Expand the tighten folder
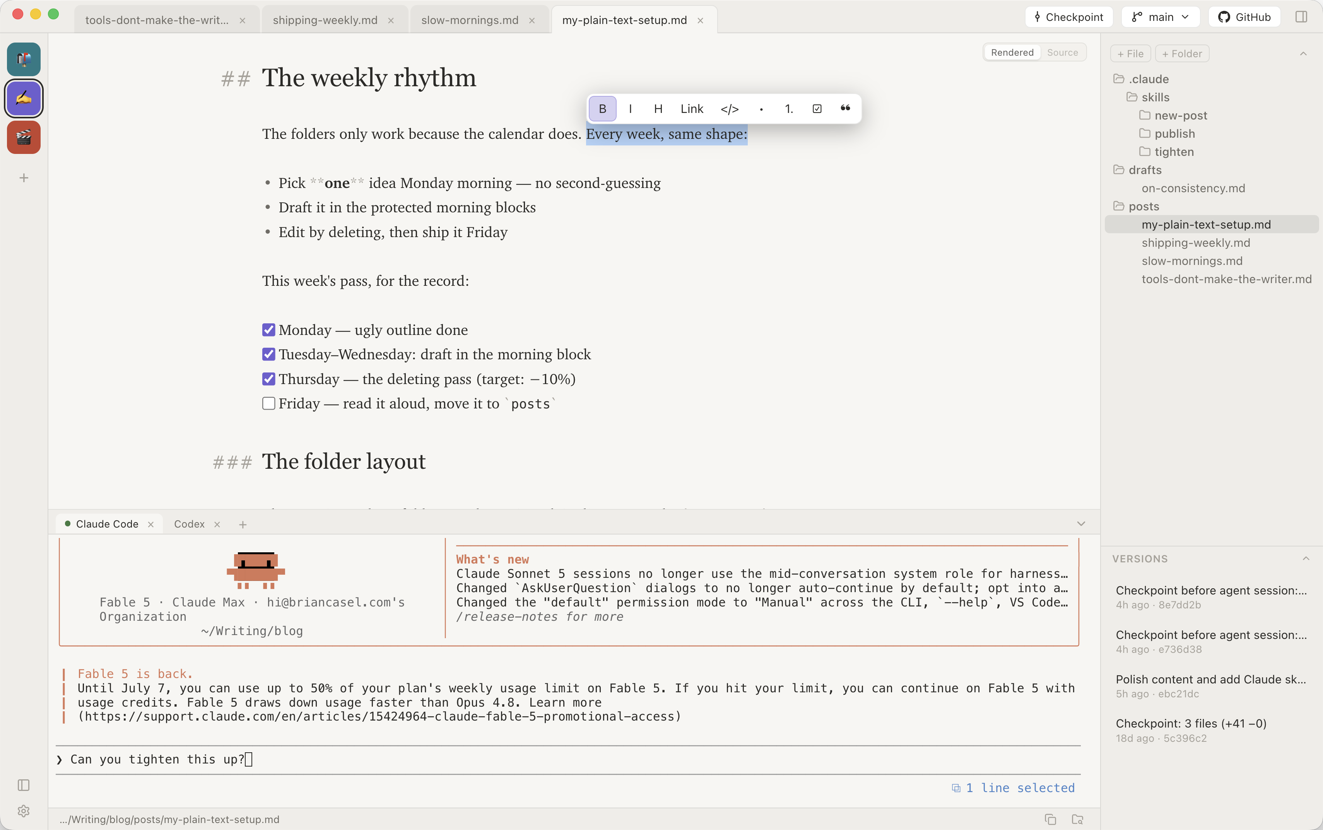 click(x=1167, y=152)
